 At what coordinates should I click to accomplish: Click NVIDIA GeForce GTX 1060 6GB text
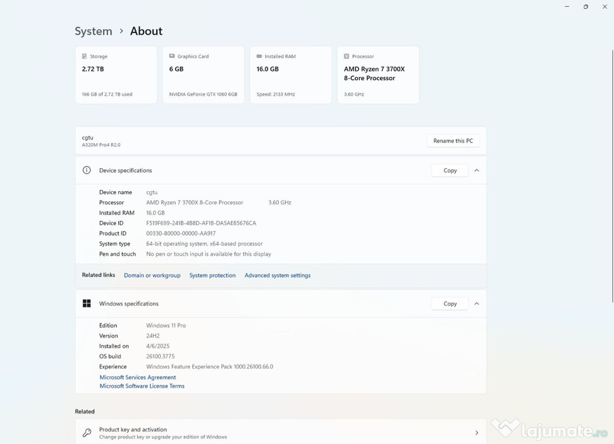[x=203, y=94]
